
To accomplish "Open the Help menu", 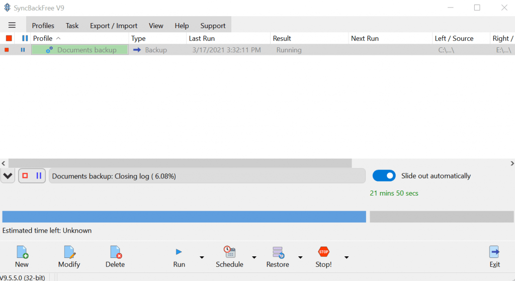I will click(182, 26).
